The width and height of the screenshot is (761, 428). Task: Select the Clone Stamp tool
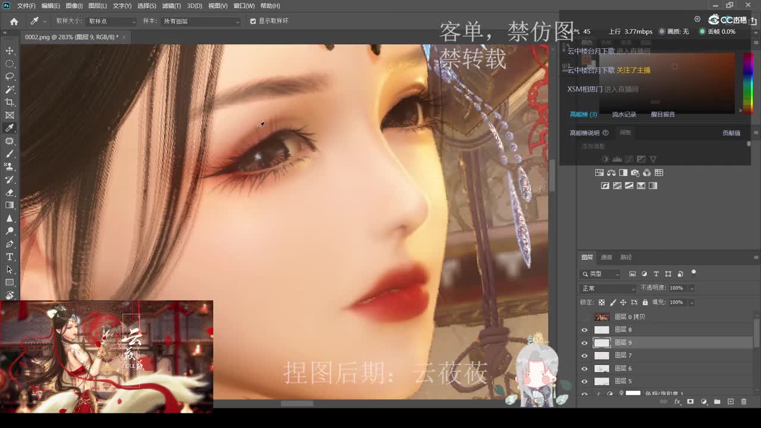(x=10, y=166)
